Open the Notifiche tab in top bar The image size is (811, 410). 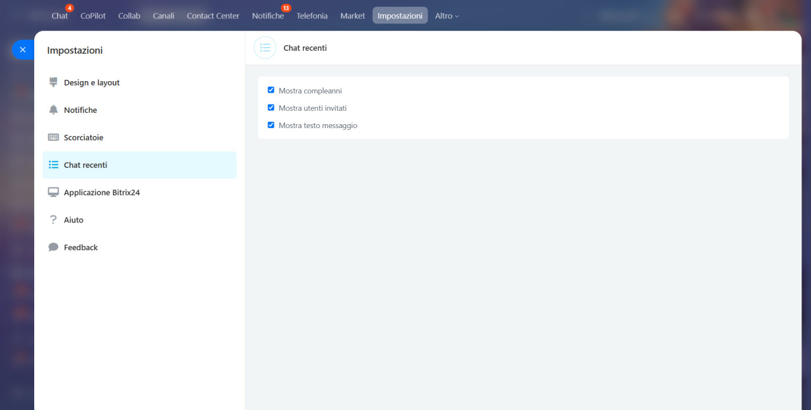268,16
